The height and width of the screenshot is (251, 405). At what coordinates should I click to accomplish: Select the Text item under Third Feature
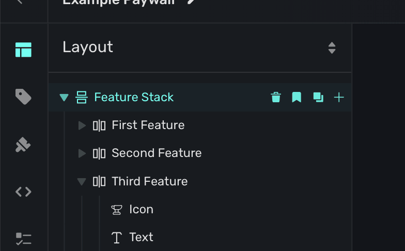[x=141, y=237]
